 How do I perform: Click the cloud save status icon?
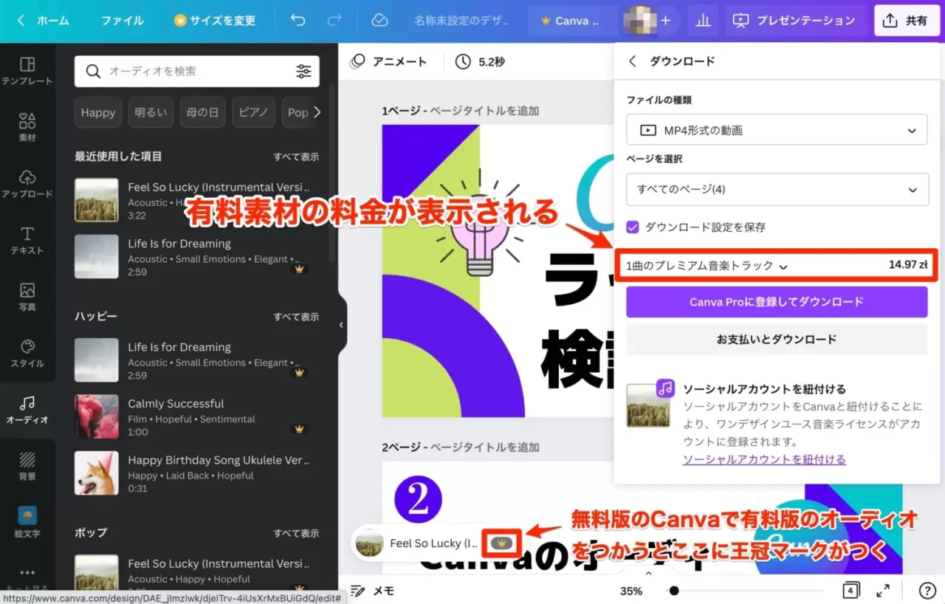379,21
